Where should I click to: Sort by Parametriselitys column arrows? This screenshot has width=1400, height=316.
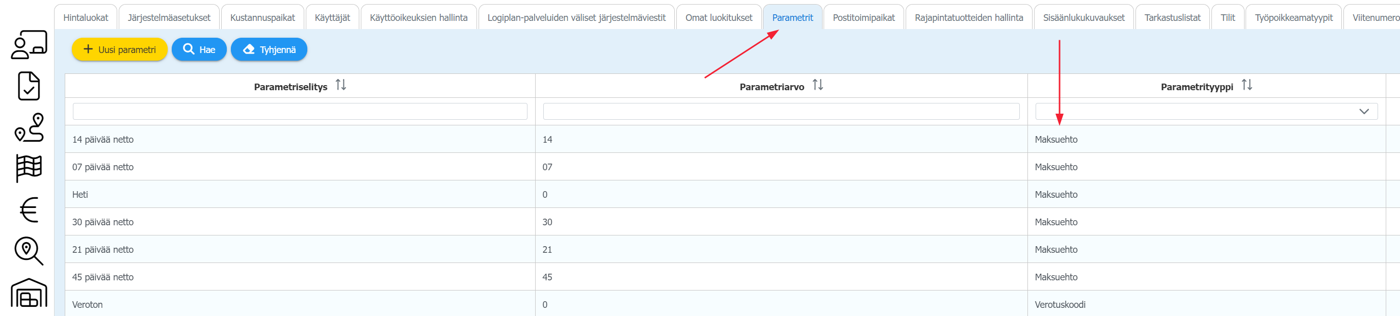point(341,85)
